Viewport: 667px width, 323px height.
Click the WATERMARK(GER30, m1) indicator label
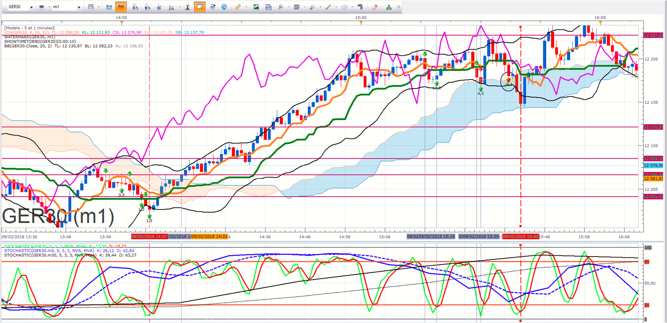coord(29,37)
